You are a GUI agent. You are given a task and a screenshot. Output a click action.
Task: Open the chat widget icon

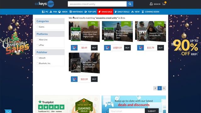point(8,111)
